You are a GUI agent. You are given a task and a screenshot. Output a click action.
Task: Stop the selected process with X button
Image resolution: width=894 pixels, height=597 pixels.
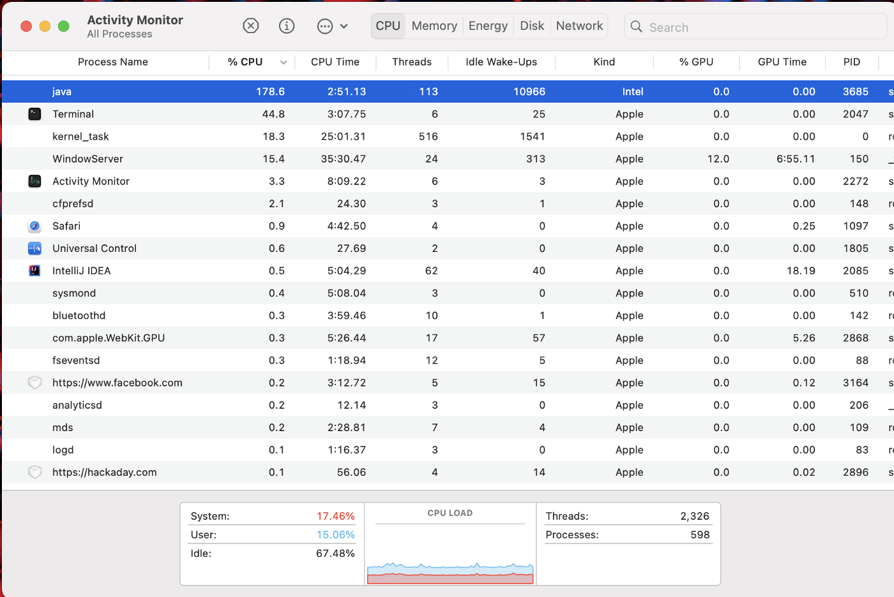pos(251,26)
